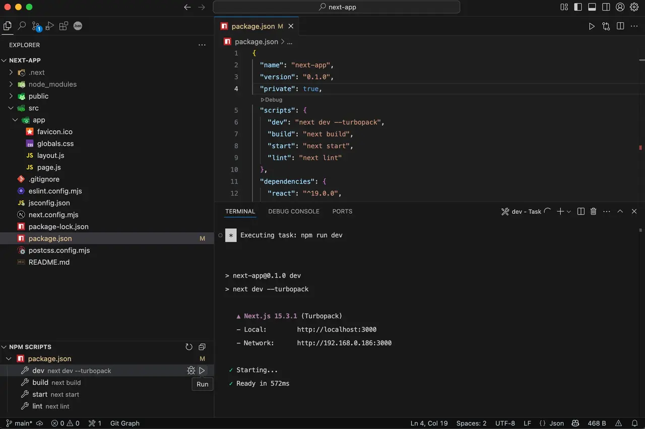The image size is (645, 429).
Task: Open Source Control view with badge
Action: tap(36, 26)
